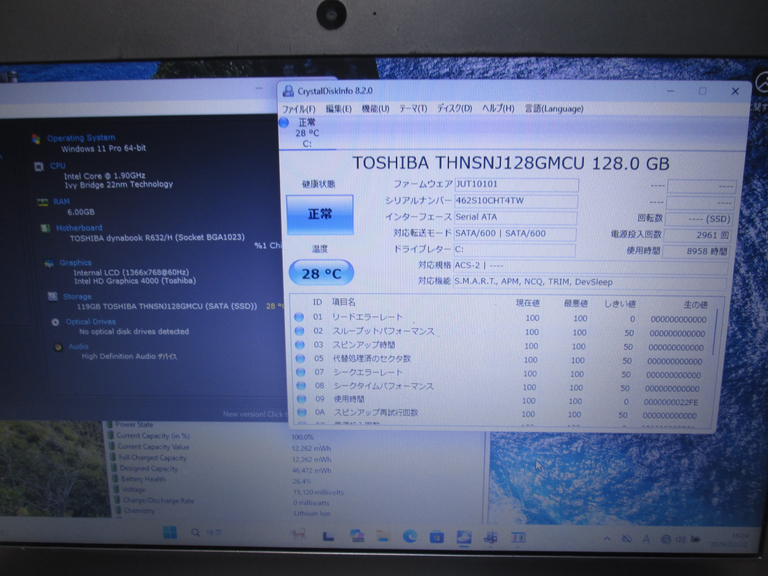
Task: Select the C: drive status circle icon
Action: click(x=284, y=123)
